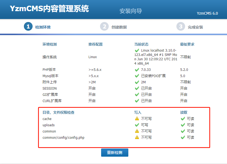Click the 2M current upload value
The image size is (227, 164).
(143, 82)
